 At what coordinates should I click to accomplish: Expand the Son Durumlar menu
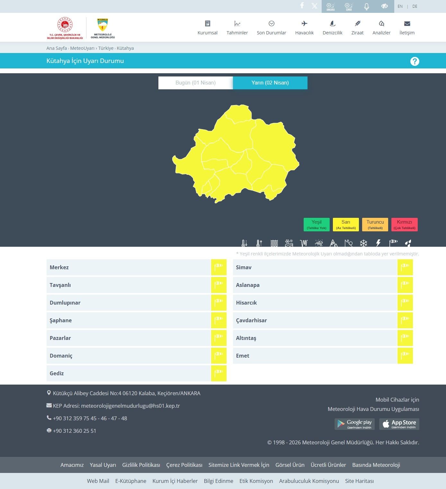point(271,28)
